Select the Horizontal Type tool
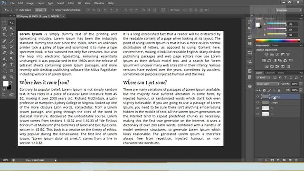The width and height of the screenshot is (304, 171). (x=11, y=65)
